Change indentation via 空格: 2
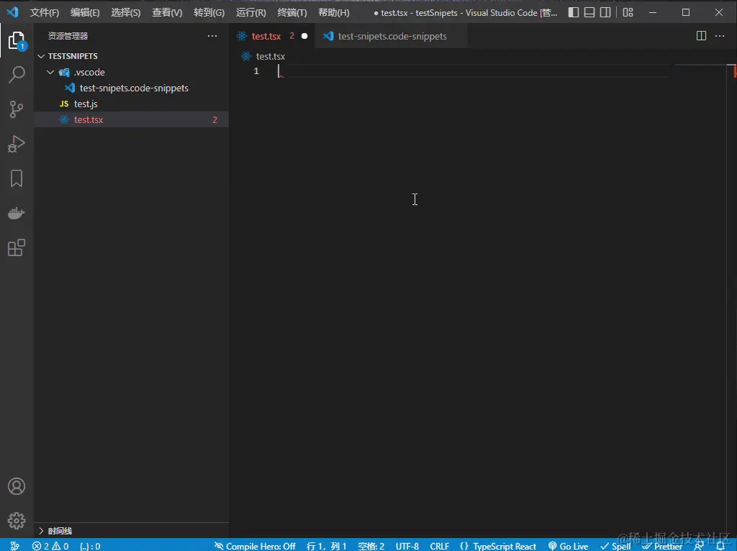 (x=371, y=546)
